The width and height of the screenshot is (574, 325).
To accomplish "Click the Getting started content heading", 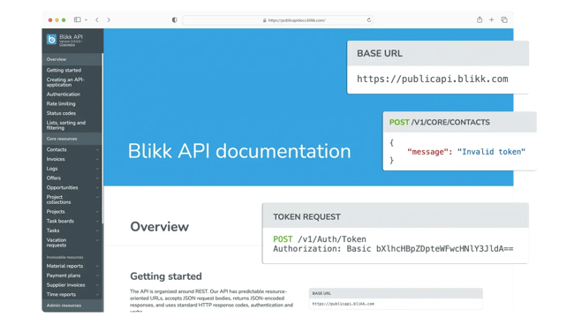I will [166, 276].
